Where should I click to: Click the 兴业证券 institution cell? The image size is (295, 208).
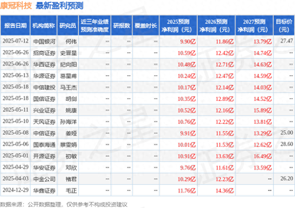[44, 110]
